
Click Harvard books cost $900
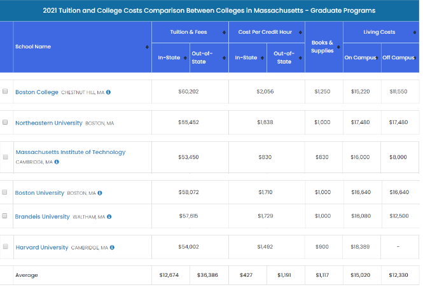(x=322, y=247)
